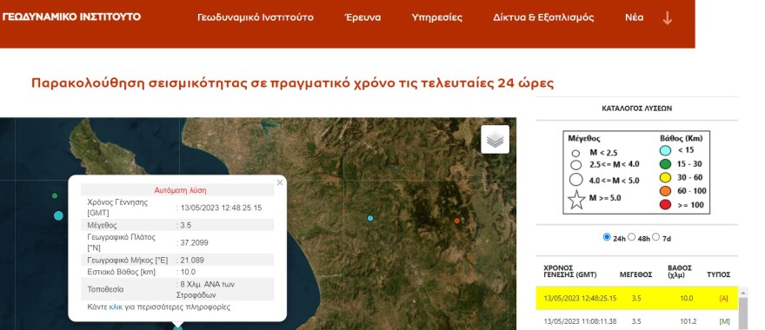Open the Υπηρεσίες menu
Viewport: 765px width, 330px height.
pyautogui.click(x=436, y=17)
